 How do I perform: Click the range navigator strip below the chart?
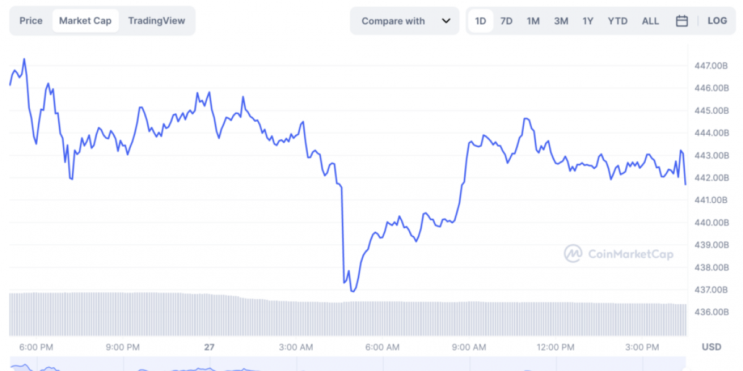click(x=347, y=366)
